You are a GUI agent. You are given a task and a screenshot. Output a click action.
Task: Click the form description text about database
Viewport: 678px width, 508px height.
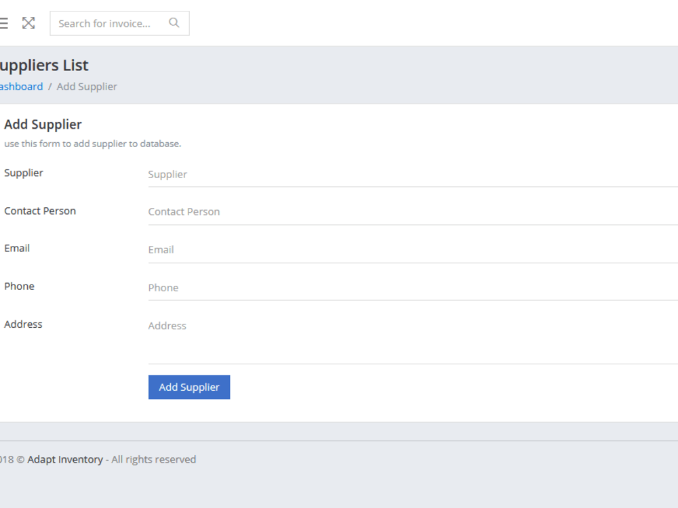point(92,144)
